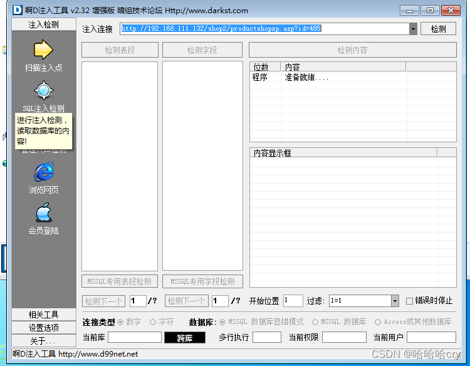Click the 位数 column header

[x=265, y=67]
